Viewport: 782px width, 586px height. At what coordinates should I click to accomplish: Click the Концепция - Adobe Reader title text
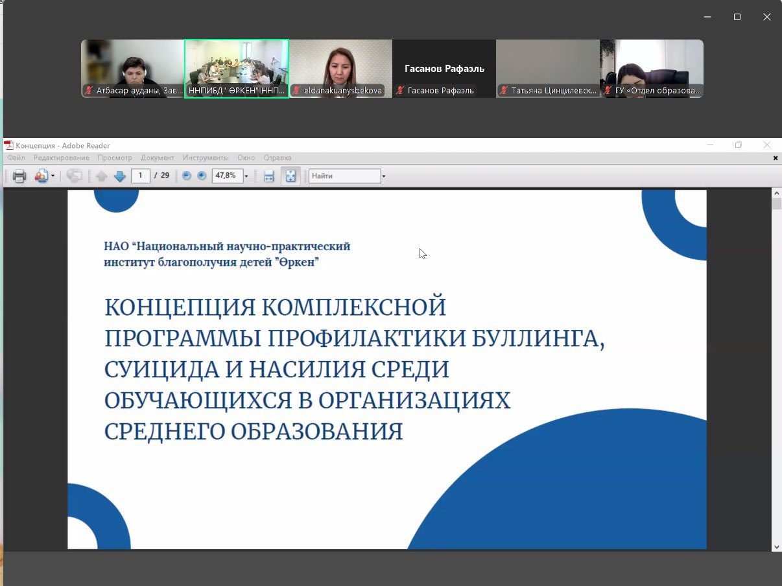63,145
